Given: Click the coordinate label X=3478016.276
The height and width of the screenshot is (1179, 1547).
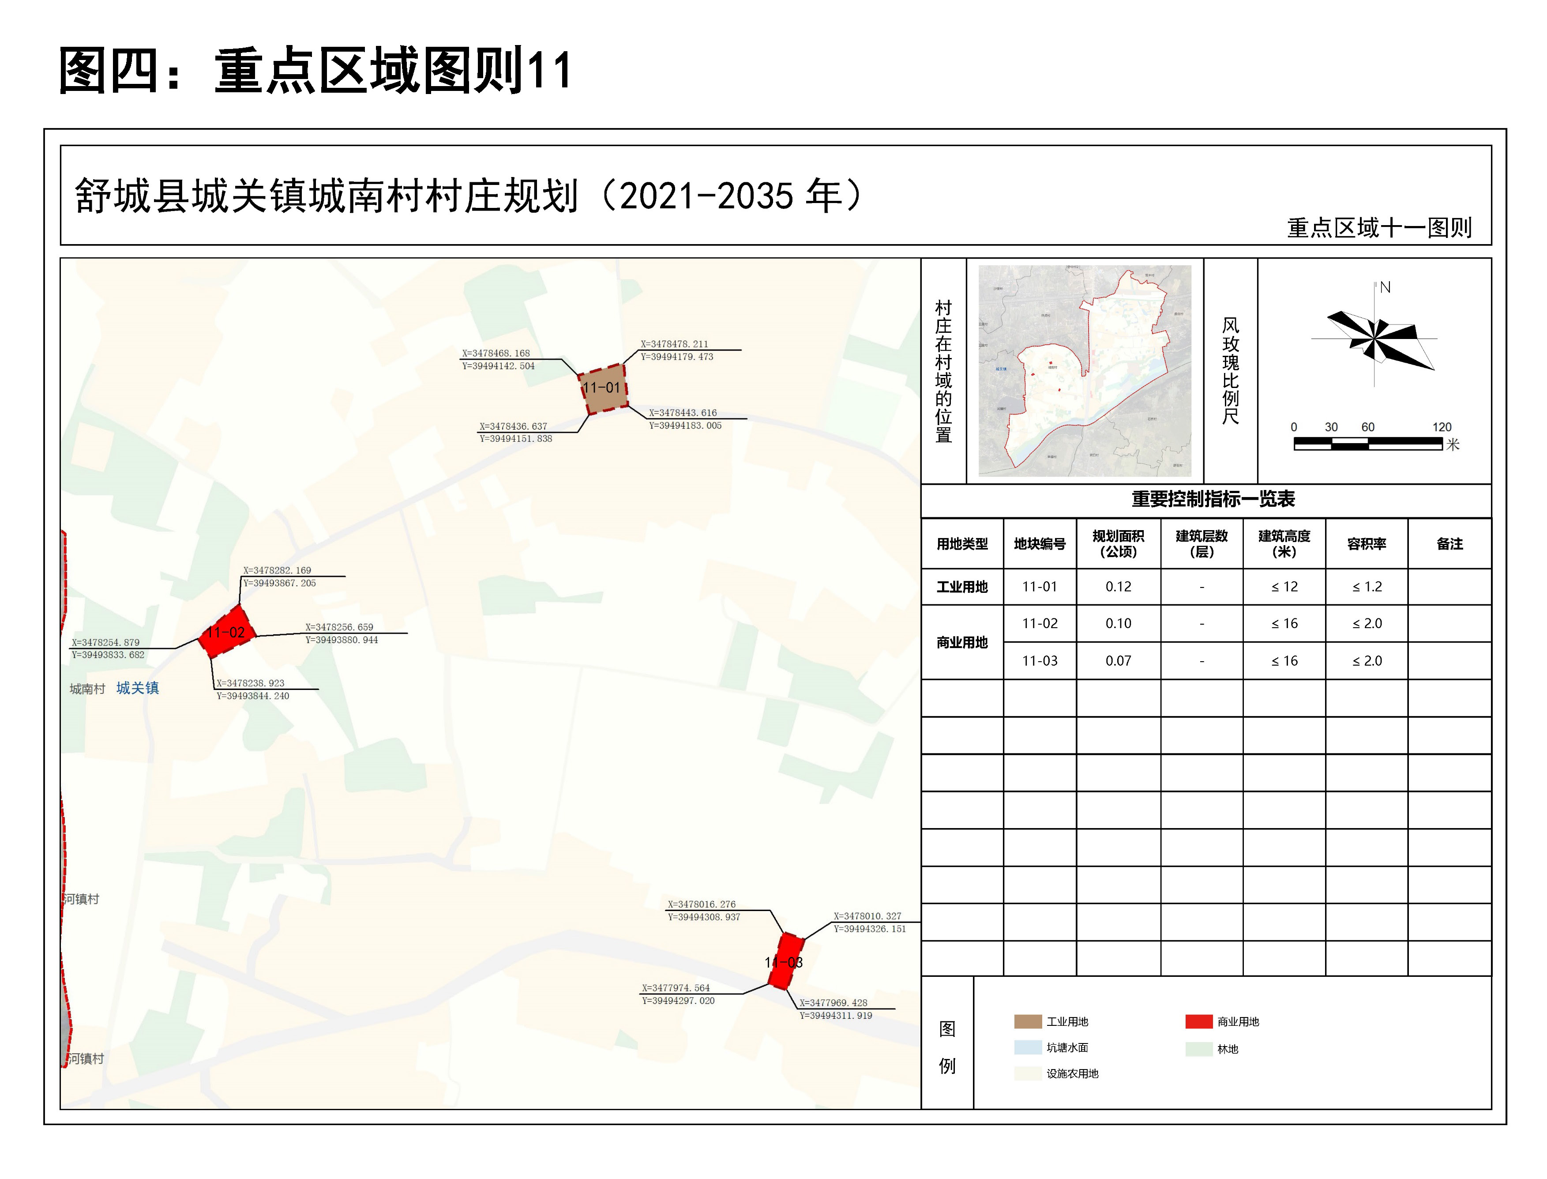Looking at the screenshot, I should pyautogui.click(x=702, y=904).
